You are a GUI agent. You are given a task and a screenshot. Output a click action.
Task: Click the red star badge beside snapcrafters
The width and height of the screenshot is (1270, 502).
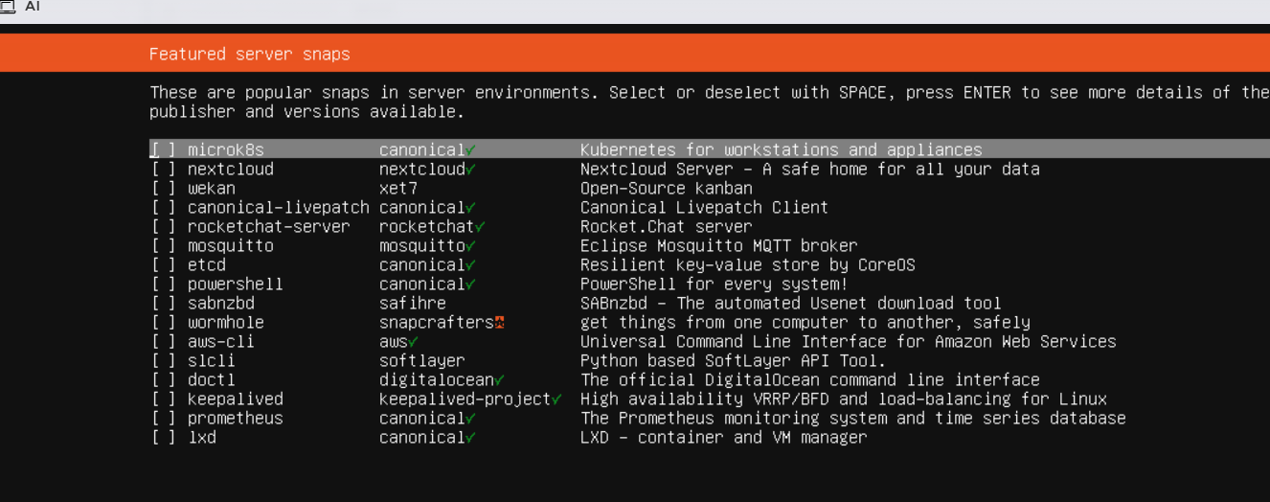tap(500, 323)
